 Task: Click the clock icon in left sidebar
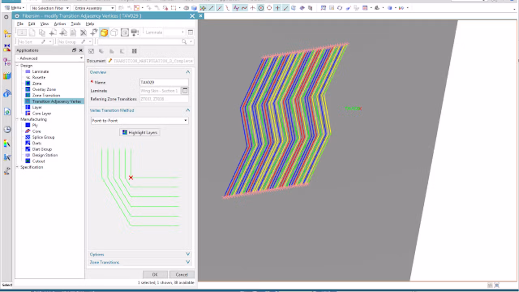click(7, 129)
